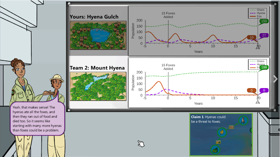Click the year 20 marker on Mount Hyena graph
This screenshot has width=280, height=157.
pos(258,102)
